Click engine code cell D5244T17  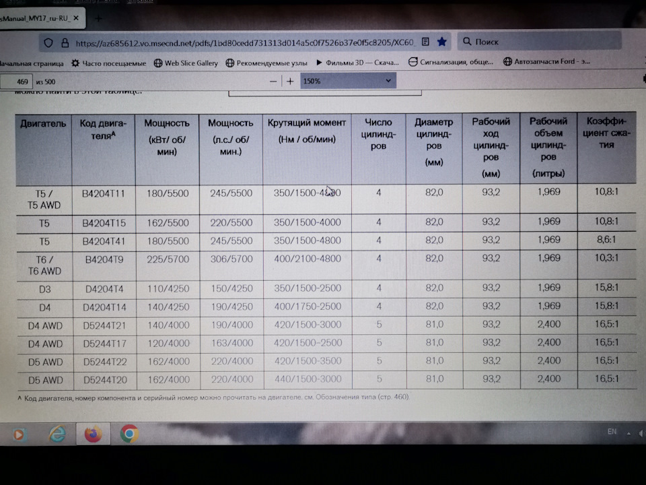(x=105, y=344)
